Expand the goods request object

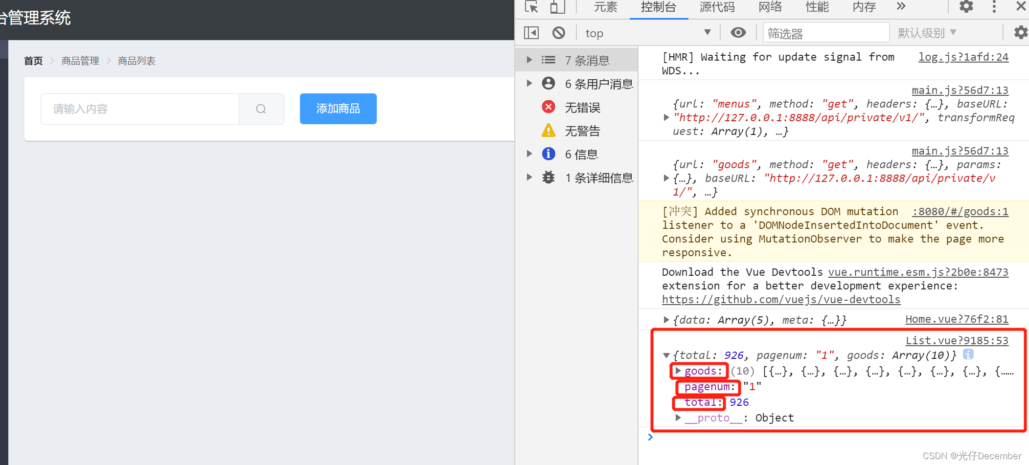pyautogui.click(x=666, y=178)
